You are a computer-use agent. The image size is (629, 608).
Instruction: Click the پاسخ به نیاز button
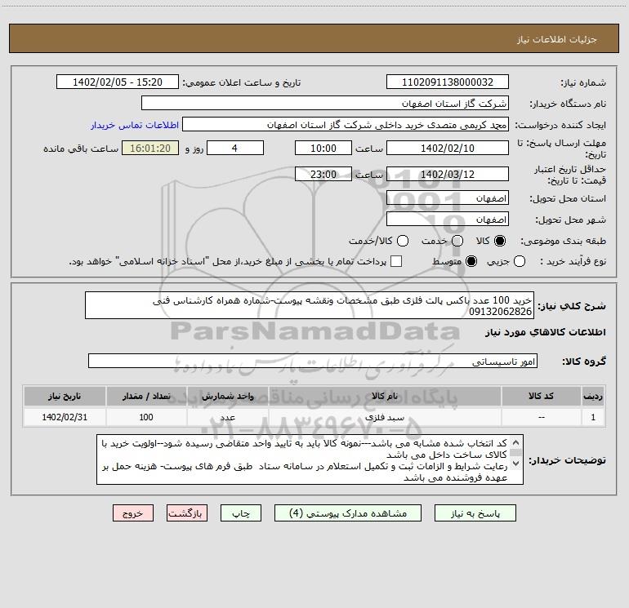(475, 513)
